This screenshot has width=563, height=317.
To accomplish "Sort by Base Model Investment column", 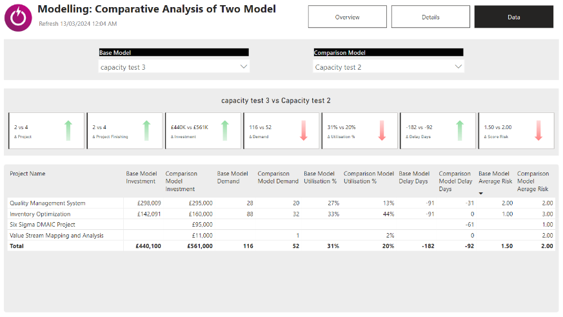I will coord(141,178).
